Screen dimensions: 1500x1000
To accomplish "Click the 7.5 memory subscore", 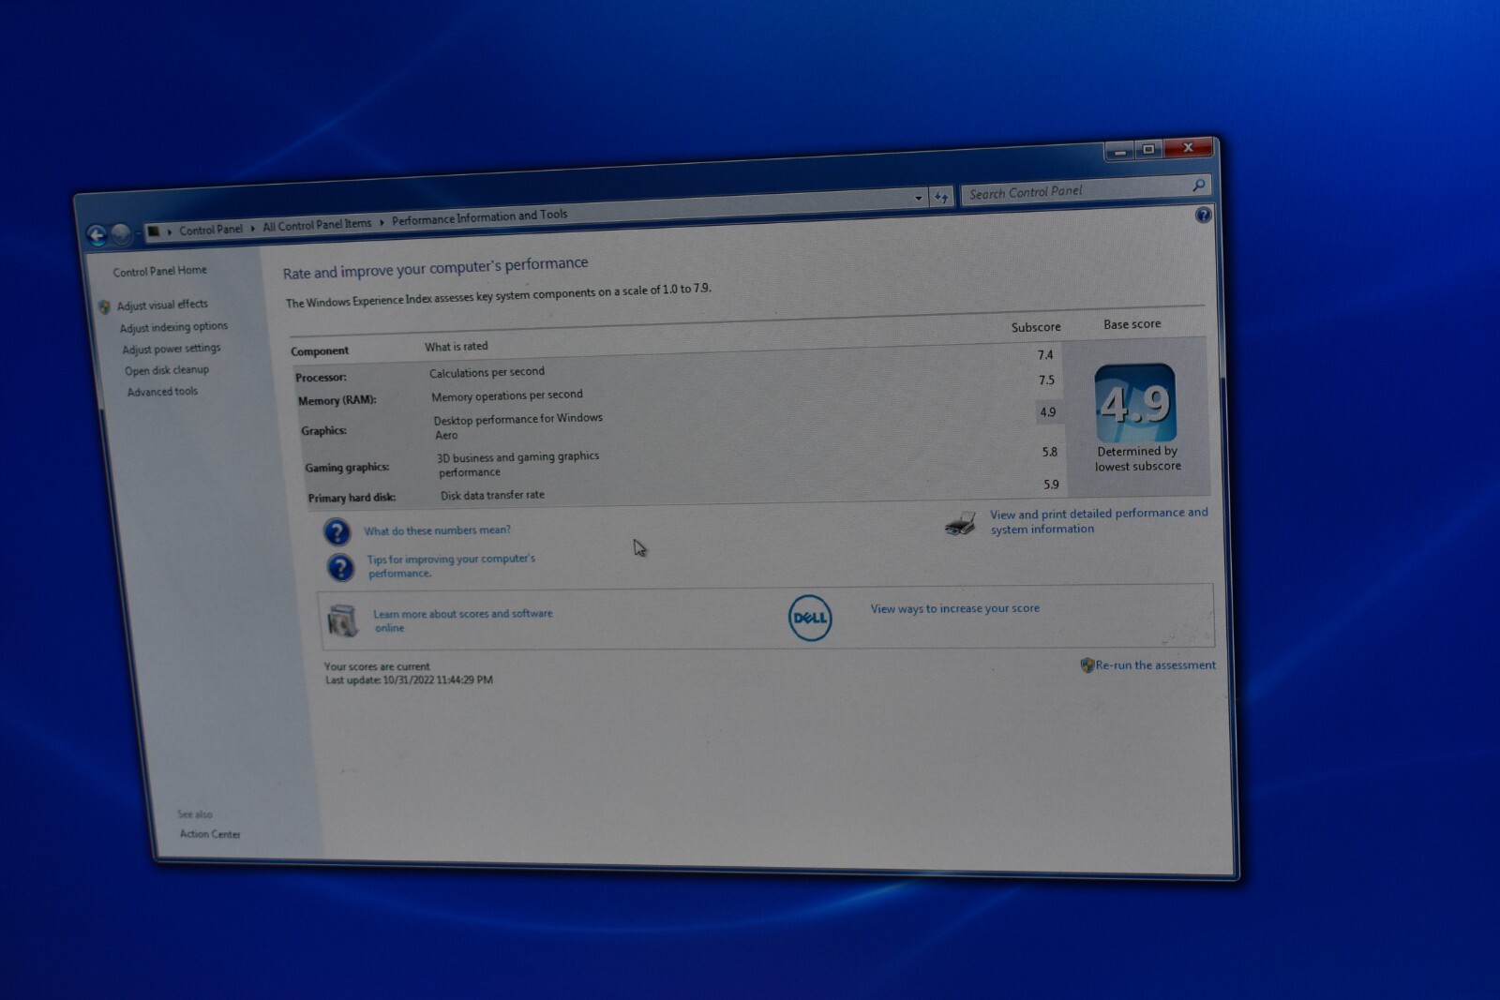I will coord(1046,381).
